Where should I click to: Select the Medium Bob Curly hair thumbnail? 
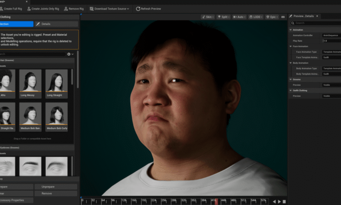coord(56,117)
